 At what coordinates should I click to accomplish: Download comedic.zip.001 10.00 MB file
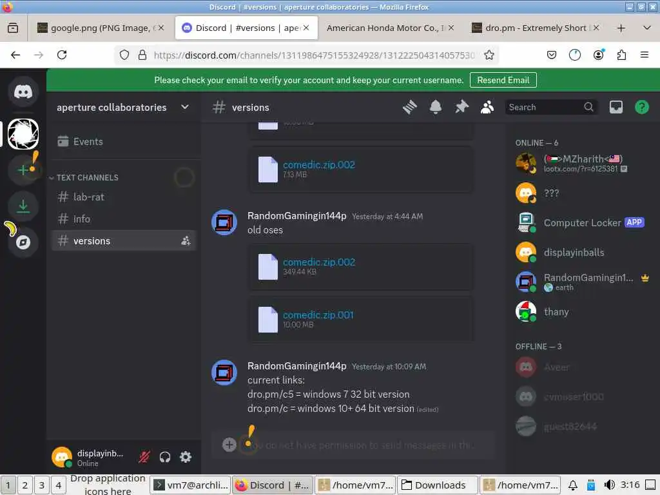click(x=318, y=315)
